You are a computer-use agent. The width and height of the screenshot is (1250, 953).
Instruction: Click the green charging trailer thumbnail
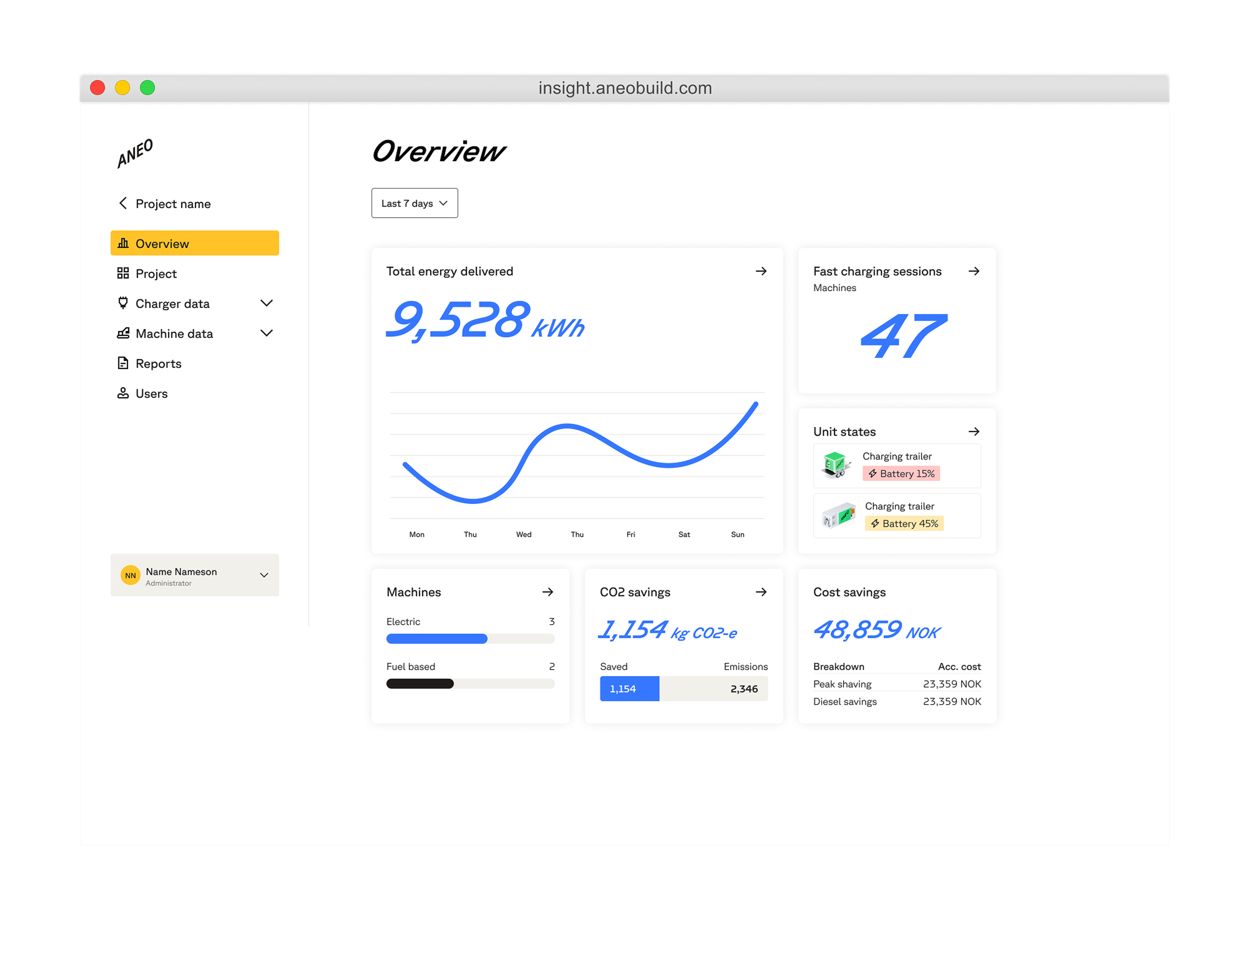835,465
